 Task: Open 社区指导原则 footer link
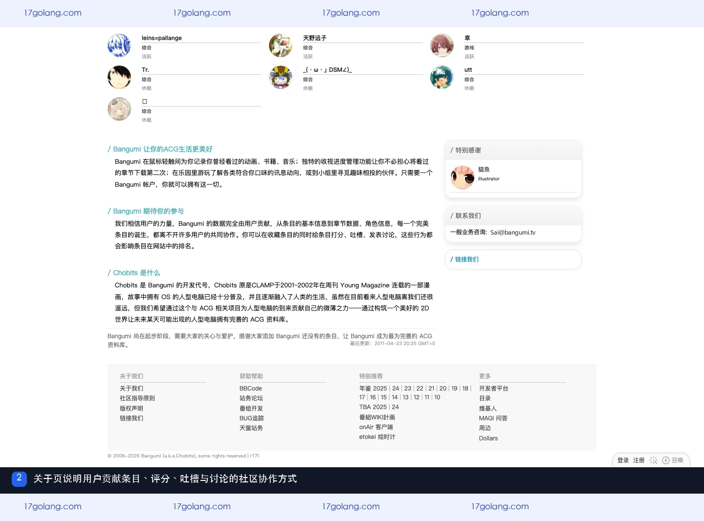click(x=137, y=398)
